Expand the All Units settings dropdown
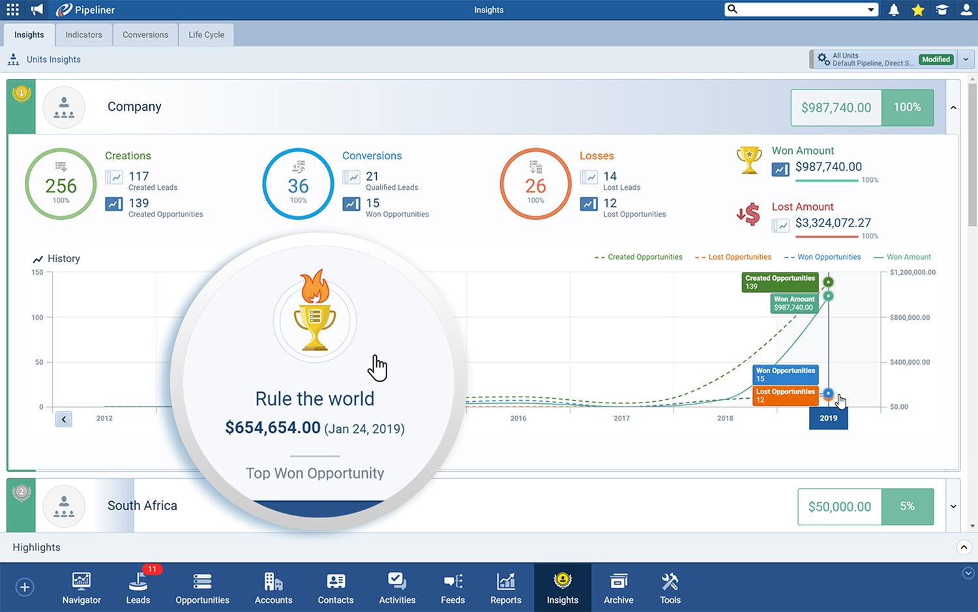 click(966, 59)
